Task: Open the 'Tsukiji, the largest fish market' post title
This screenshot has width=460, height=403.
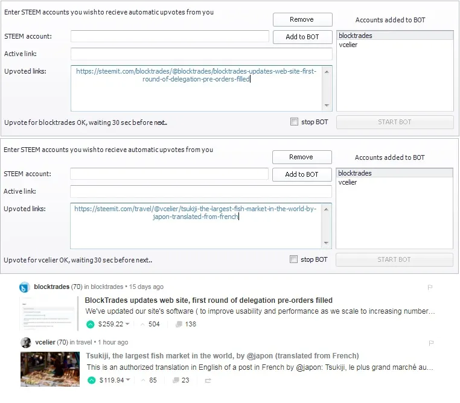Action: (222, 355)
